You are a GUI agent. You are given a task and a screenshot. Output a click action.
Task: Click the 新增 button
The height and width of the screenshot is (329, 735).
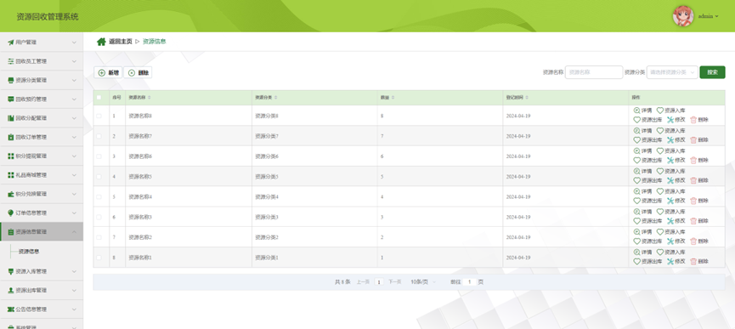point(108,72)
